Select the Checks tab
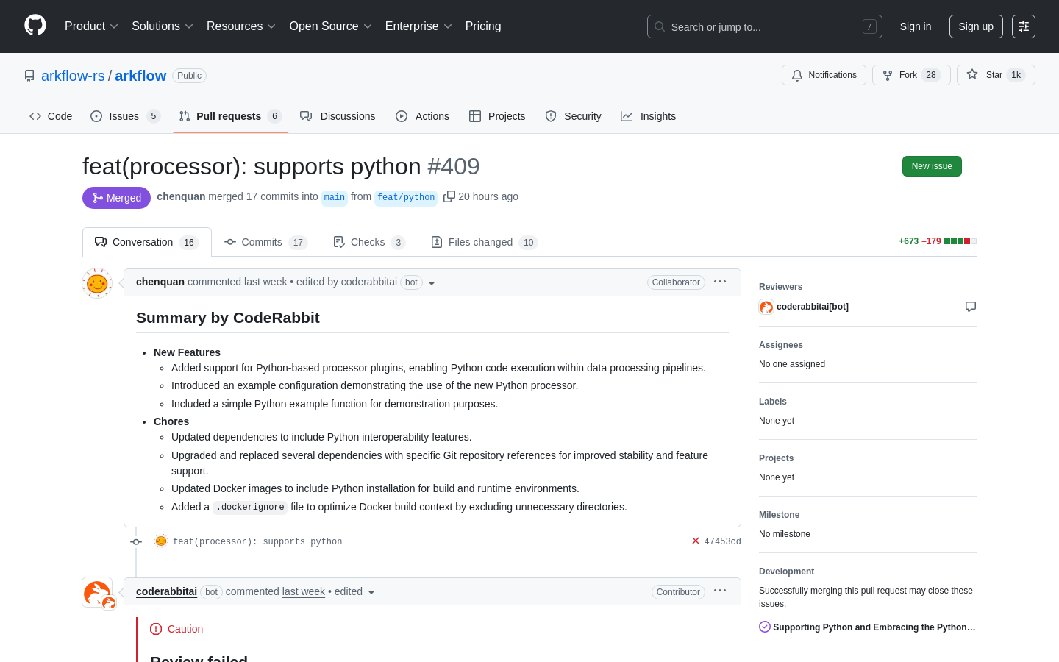 click(x=369, y=242)
